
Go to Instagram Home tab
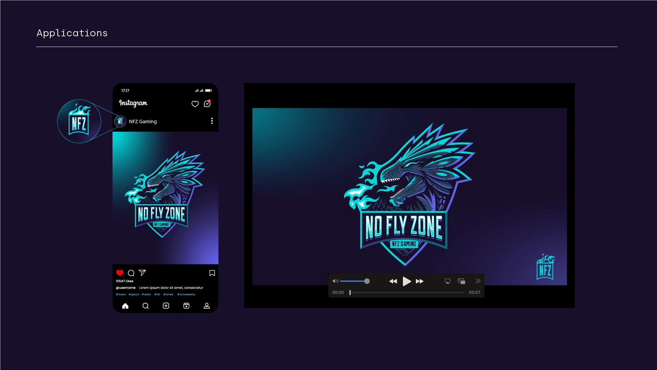tap(125, 306)
